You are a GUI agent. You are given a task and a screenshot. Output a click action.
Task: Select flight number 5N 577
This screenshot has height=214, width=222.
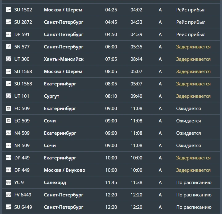coord(22,47)
